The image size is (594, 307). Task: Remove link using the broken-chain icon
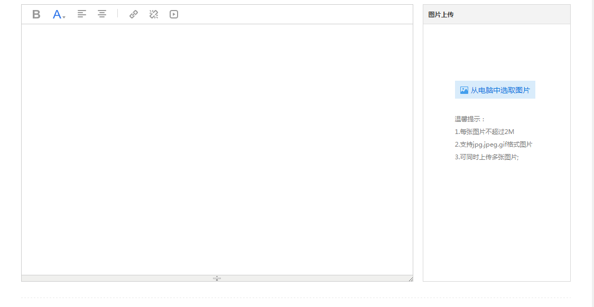pyautogui.click(x=154, y=14)
